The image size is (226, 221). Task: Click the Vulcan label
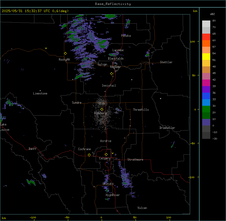(x=142, y=208)
